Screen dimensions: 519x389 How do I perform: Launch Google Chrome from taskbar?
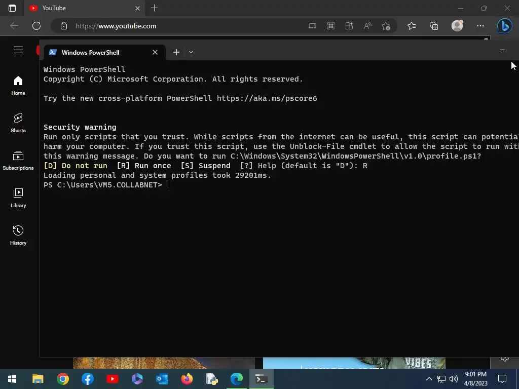pos(62,379)
